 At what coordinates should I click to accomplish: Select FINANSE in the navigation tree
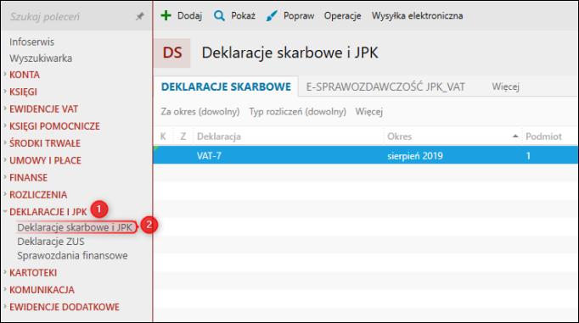click(28, 178)
